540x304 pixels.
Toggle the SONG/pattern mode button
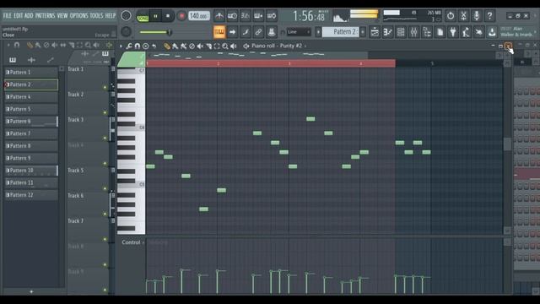point(143,18)
